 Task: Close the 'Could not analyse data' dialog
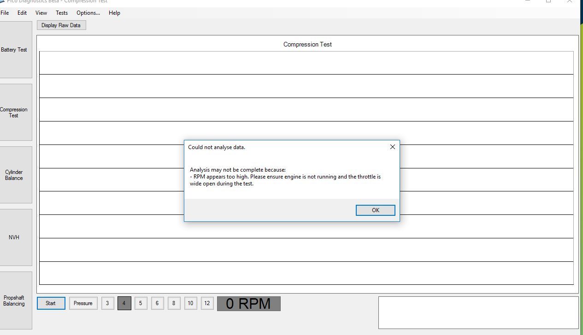pos(393,147)
